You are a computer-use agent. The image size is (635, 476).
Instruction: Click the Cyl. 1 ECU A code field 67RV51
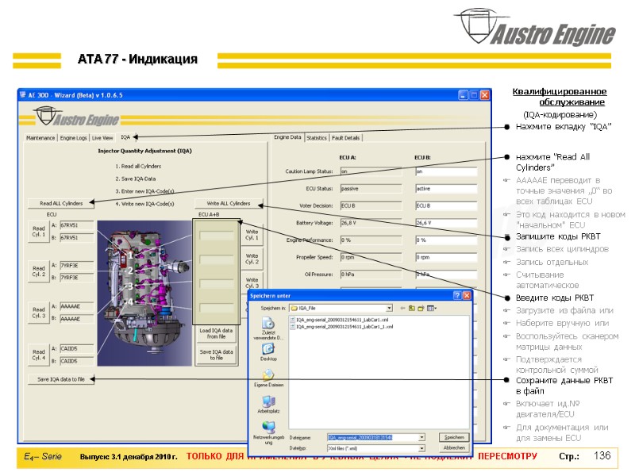click(x=77, y=225)
